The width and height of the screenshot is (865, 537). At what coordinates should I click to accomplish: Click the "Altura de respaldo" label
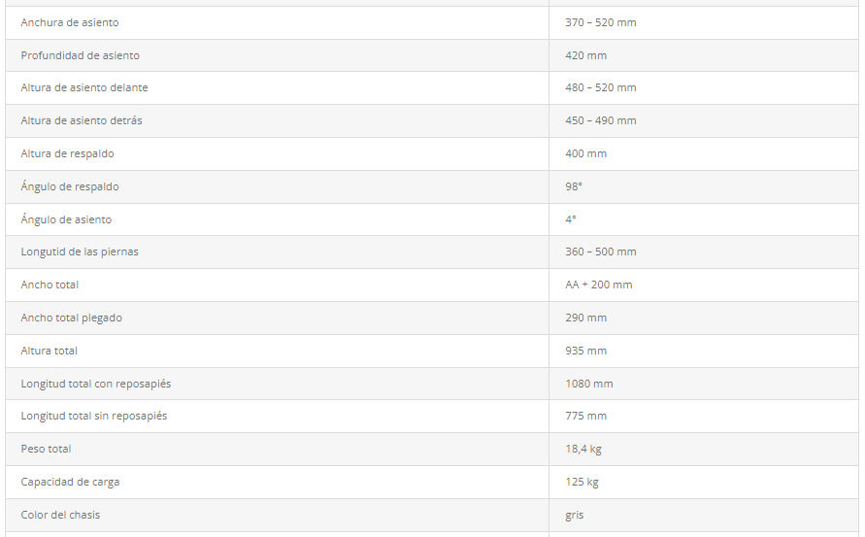pyautogui.click(x=67, y=153)
